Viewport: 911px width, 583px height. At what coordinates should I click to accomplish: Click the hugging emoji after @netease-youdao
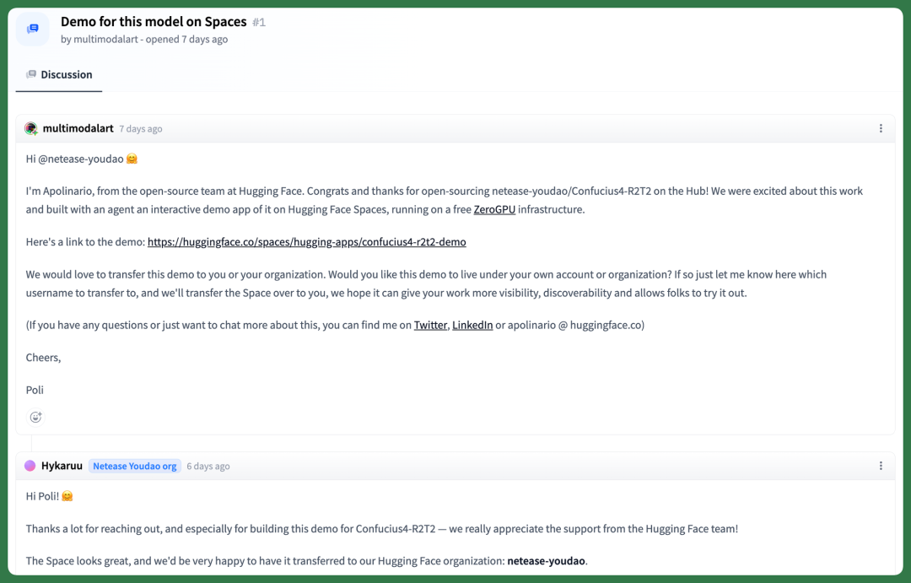point(132,159)
